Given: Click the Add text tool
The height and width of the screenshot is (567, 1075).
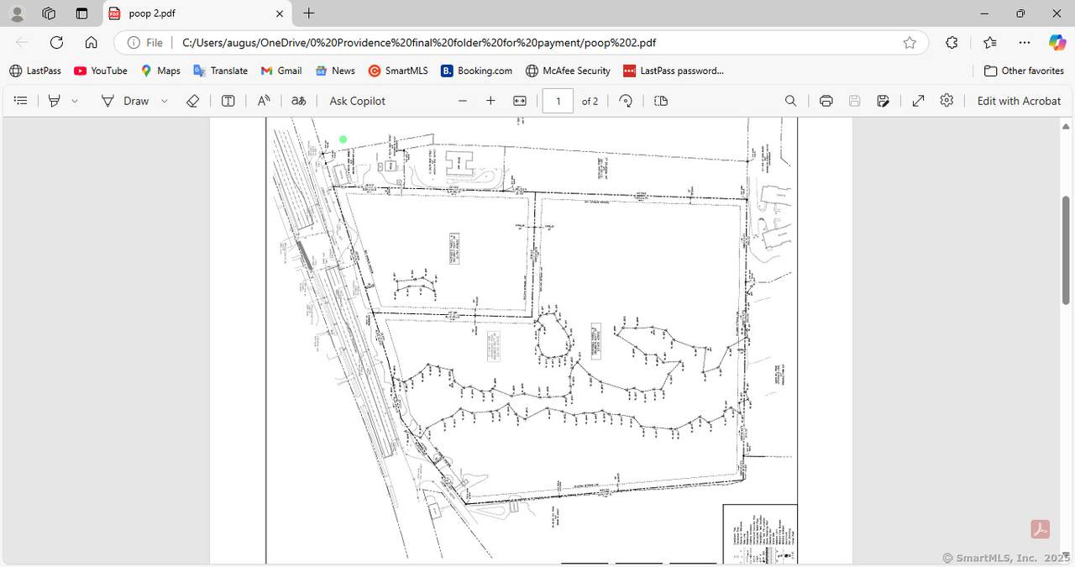Looking at the screenshot, I should (228, 101).
